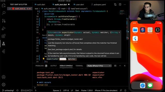Open Messages in the simulator dock
The height and width of the screenshot is (92, 165).
pos(150,85)
